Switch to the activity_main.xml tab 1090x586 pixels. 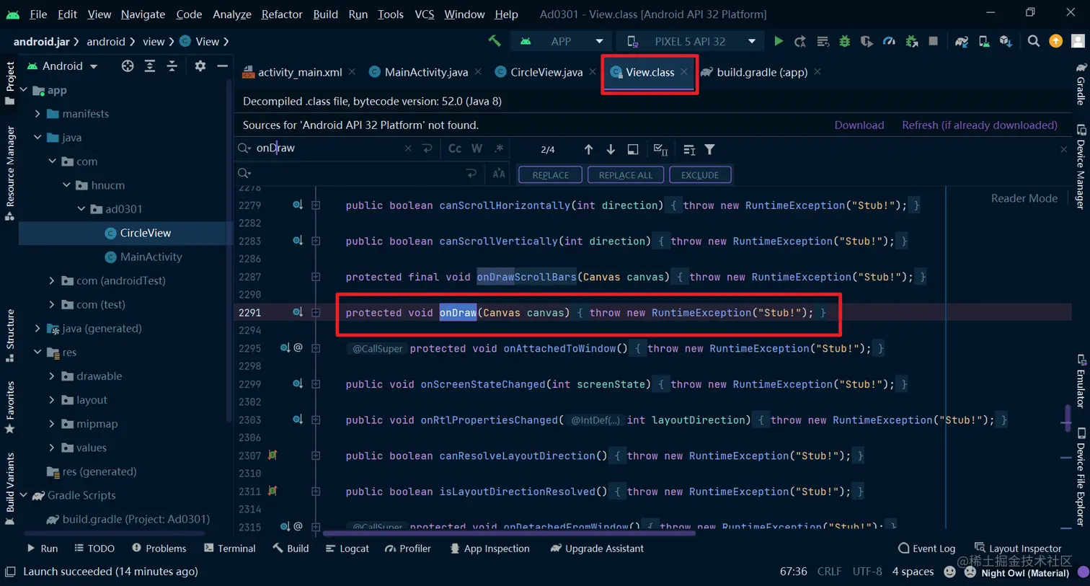click(299, 72)
